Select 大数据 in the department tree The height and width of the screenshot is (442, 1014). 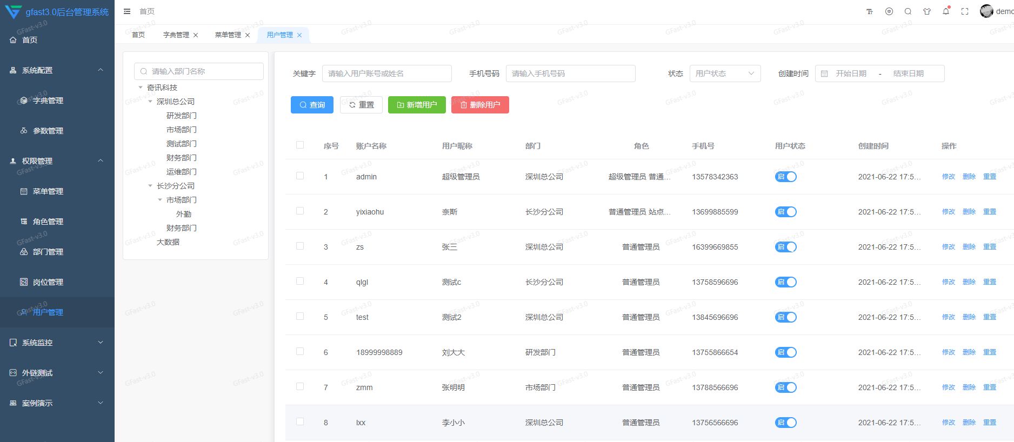(x=168, y=242)
